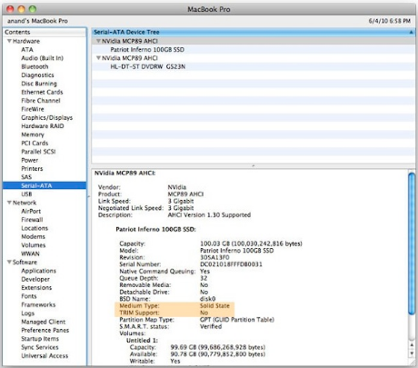
Task: Select HL-DT-ST DVDRW GS23N device row
Action: pyautogui.click(x=254, y=66)
